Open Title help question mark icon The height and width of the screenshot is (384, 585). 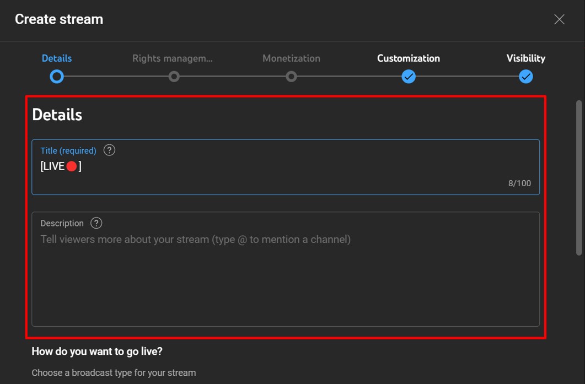click(109, 150)
